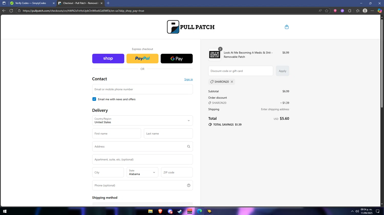This screenshot has width=384, height=215.
Task: Open the volume speaker tray icon
Action: [x=357, y=211]
